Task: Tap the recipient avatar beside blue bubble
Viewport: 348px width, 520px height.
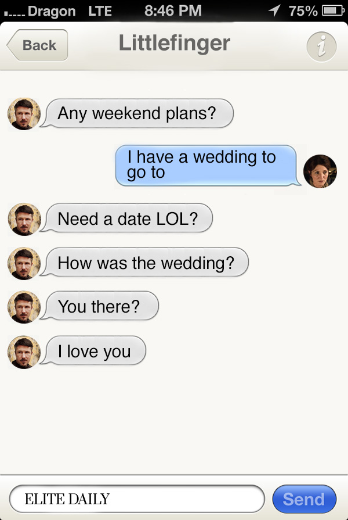Action: pos(320,171)
